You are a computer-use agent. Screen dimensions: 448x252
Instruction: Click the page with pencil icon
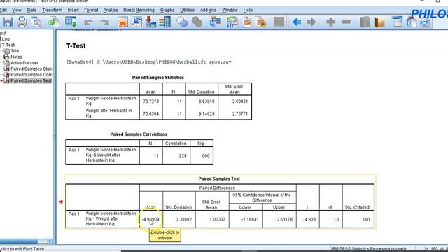pos(247,22)
